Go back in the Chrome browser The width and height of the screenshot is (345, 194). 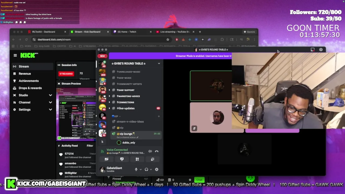pos(13,39)
